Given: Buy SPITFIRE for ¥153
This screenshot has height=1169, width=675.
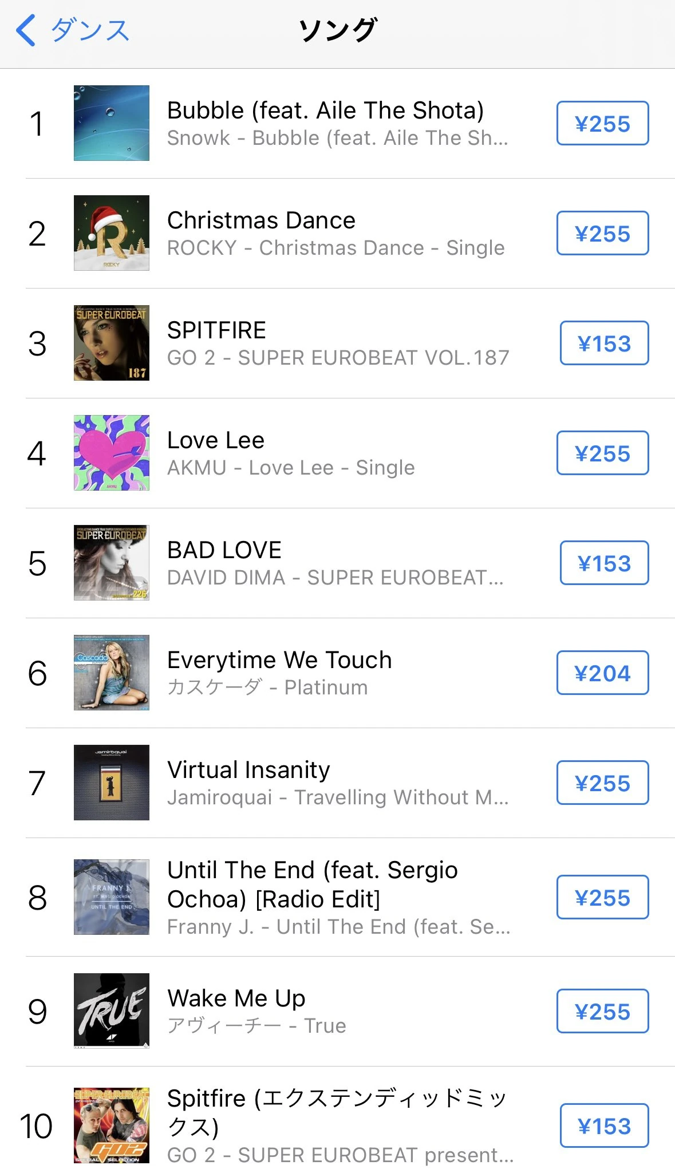Looking at the screenshot, I should coord(604,343).
